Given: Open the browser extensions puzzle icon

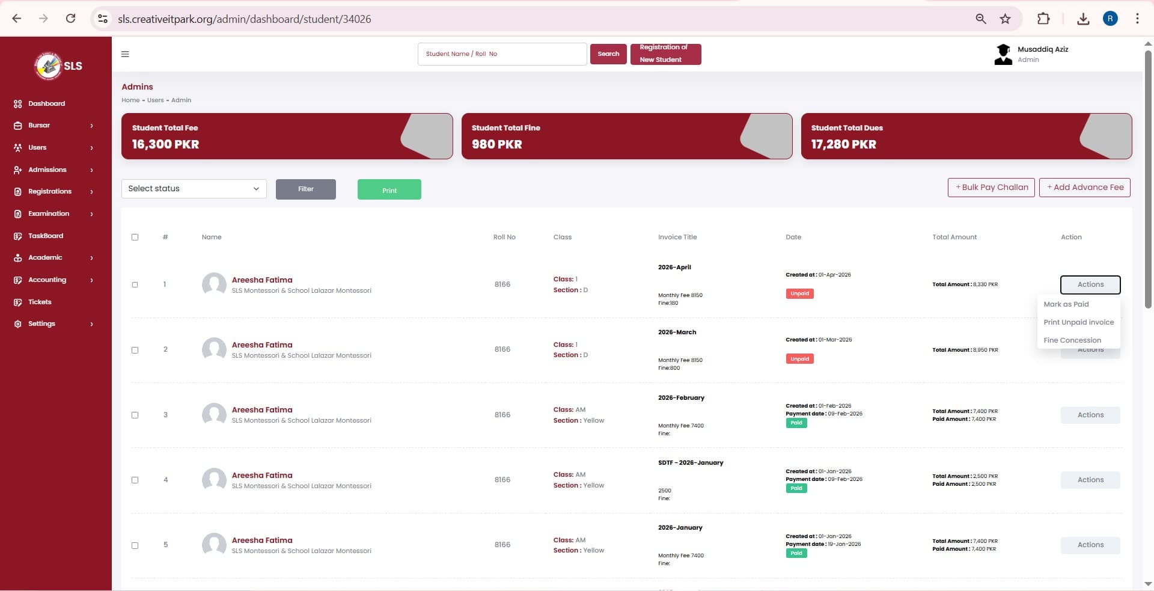Looking at the screenshot, I should 1043,19.
